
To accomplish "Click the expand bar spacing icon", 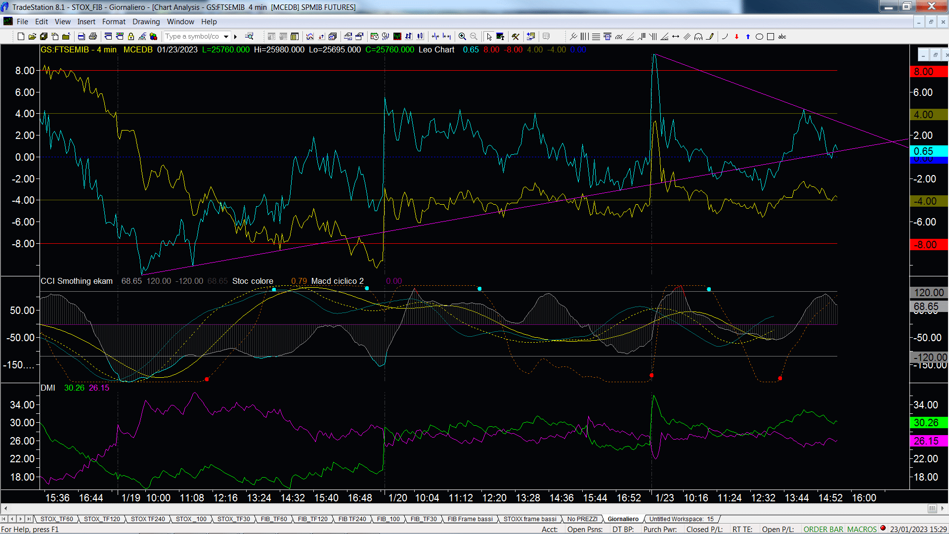I will (446, 37).
